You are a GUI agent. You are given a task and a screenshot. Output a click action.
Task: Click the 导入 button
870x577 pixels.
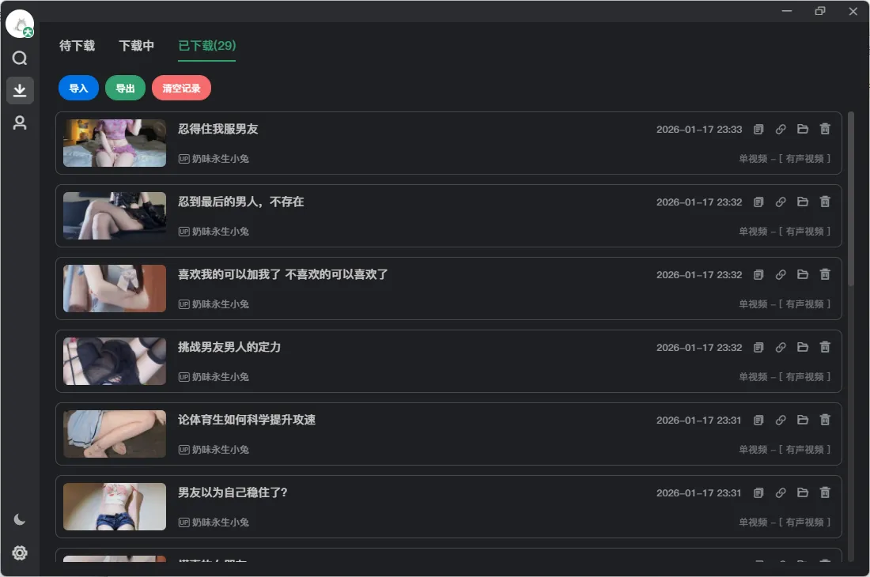(78, 88)
